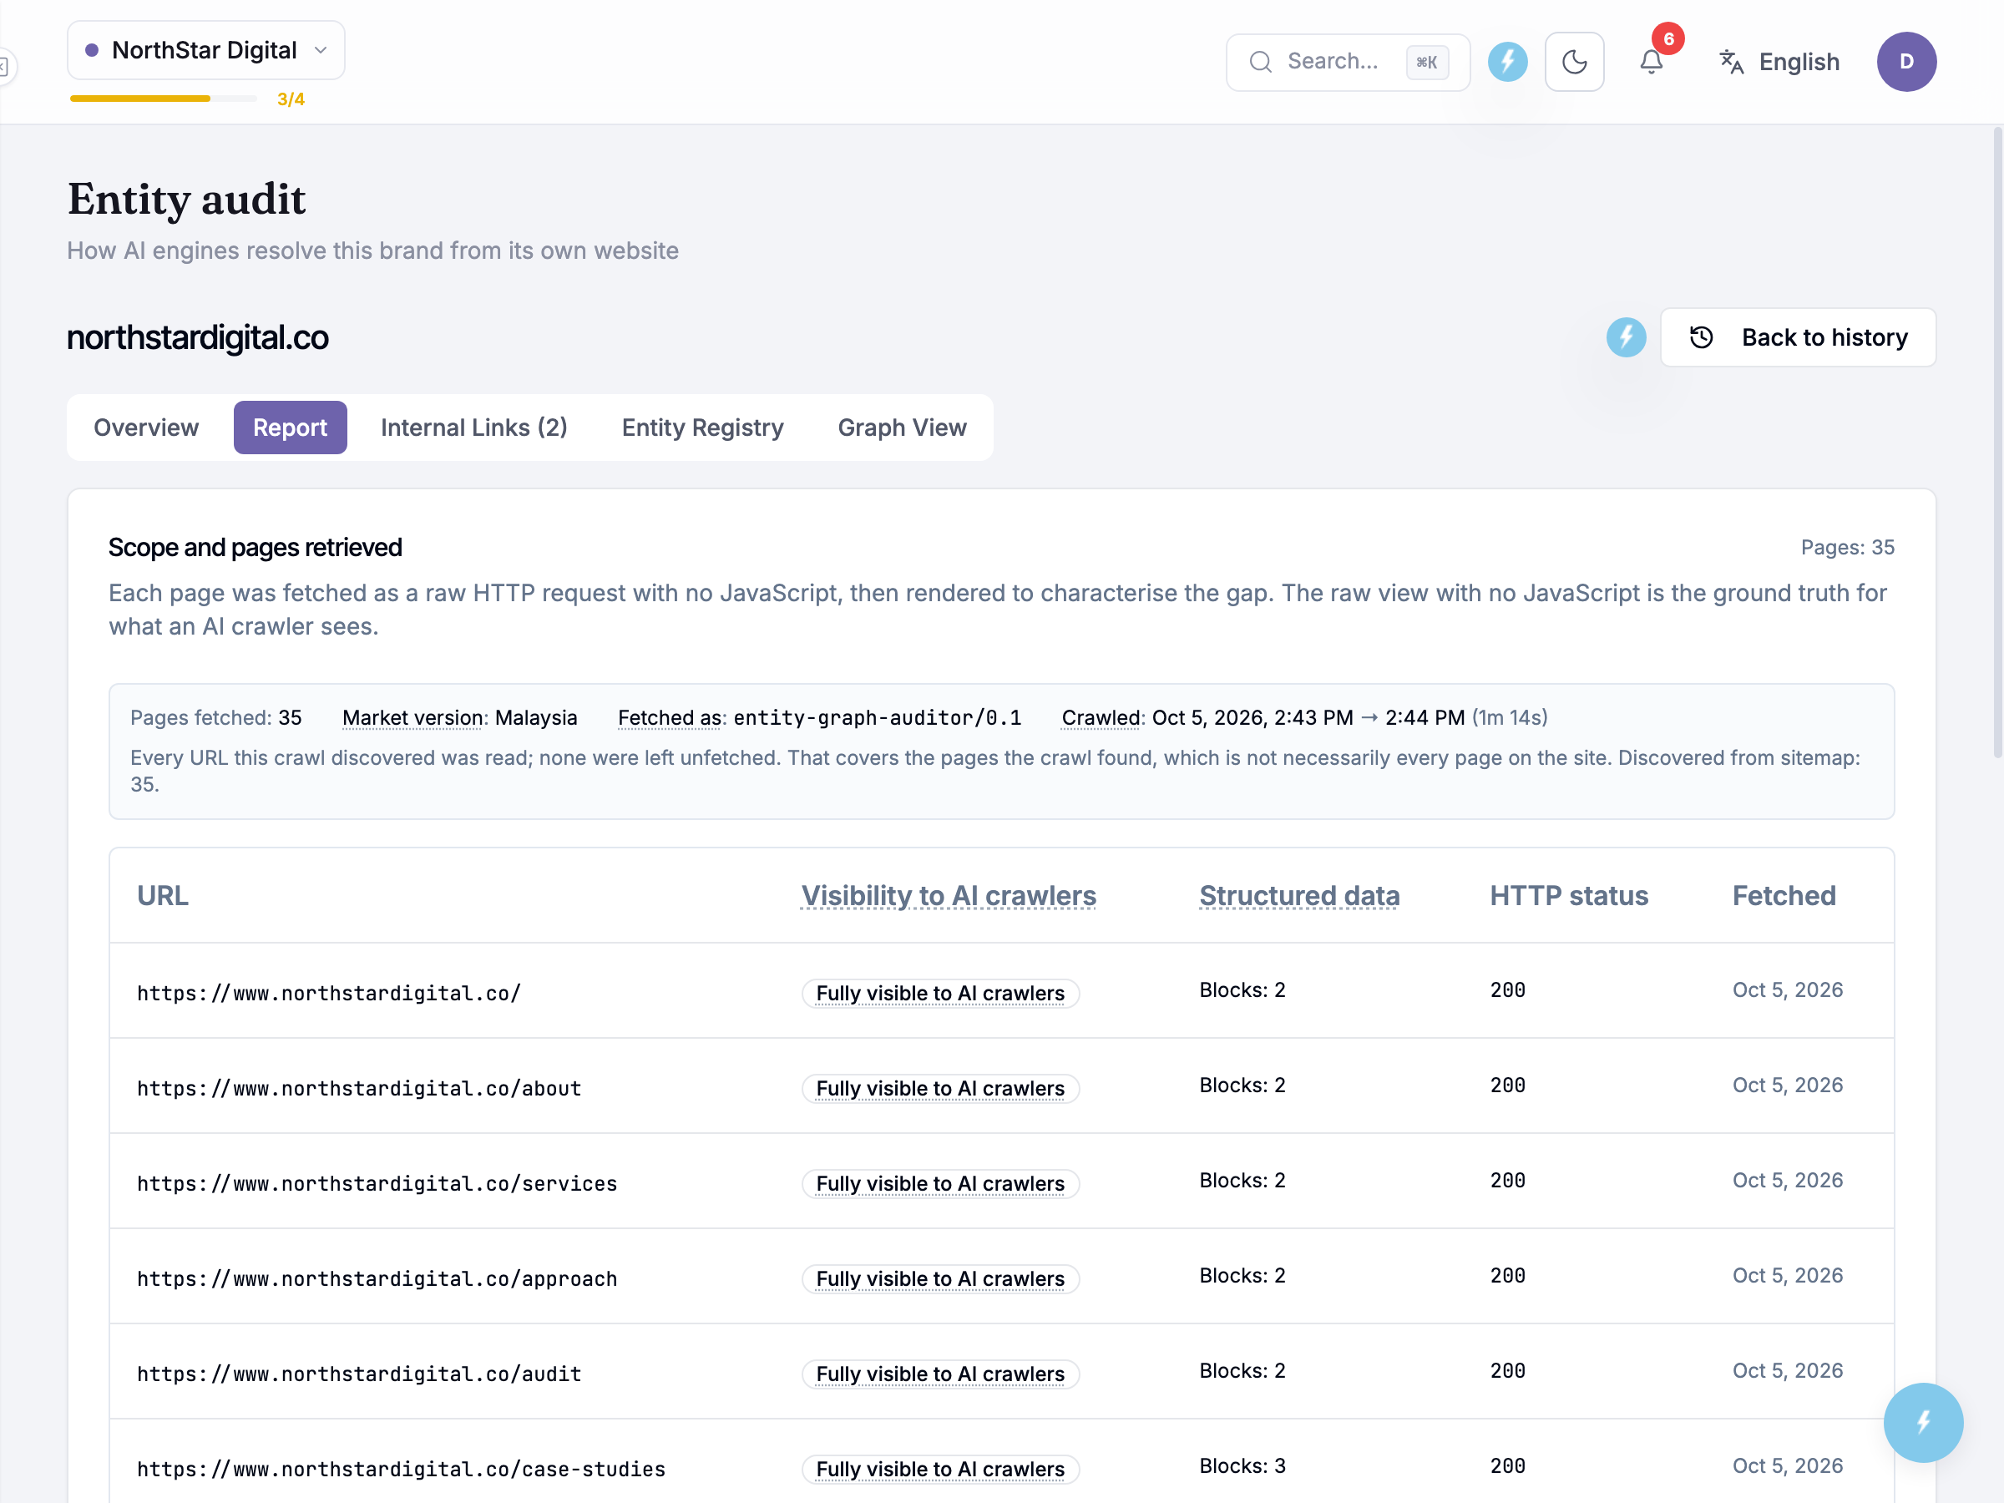Open the Internal Links (2) tab
The height and width of the screenshot is (1503, 2004).
[x=473, y=428]
